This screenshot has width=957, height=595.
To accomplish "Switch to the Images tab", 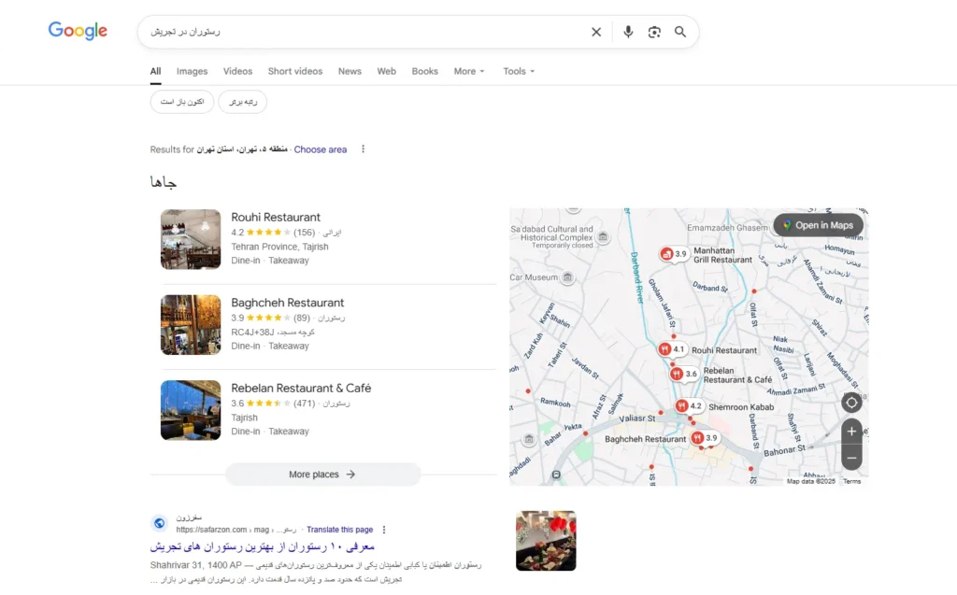I will tap(192, 71).
